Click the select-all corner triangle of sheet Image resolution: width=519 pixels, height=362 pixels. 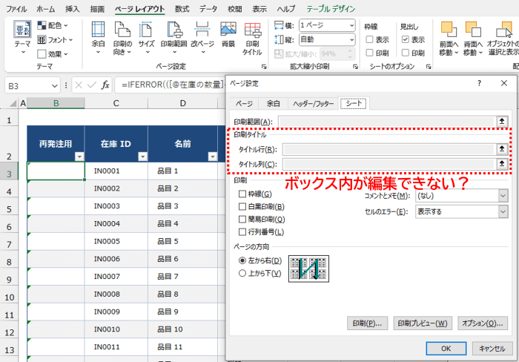point(13,103)
